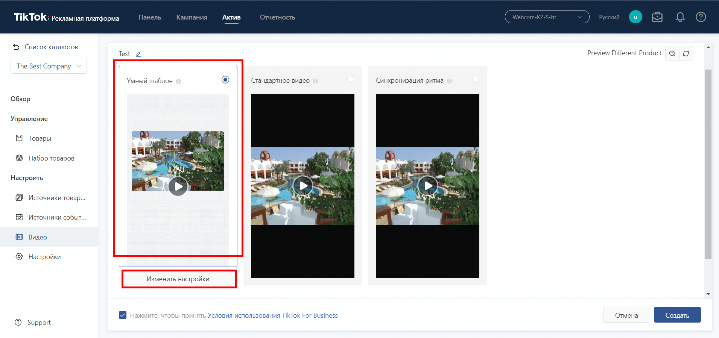
Task: Open Условия использования TikTok For Business link
Action: [x=272, y=315]
